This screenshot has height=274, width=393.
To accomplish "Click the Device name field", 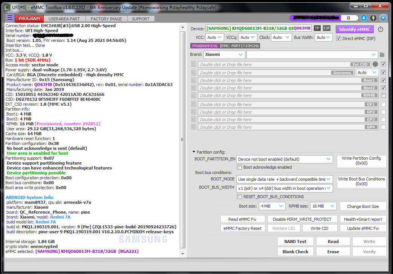I will pyautogui.click(x=258, y=28).
